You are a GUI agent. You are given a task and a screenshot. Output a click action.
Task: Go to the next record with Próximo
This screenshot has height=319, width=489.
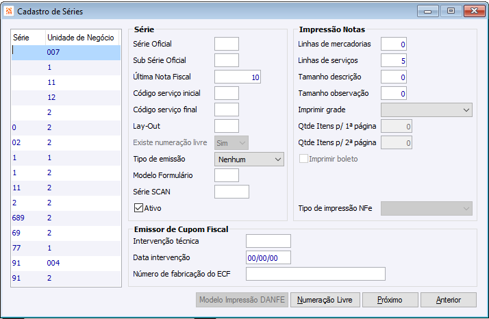[x=389, y=300]
